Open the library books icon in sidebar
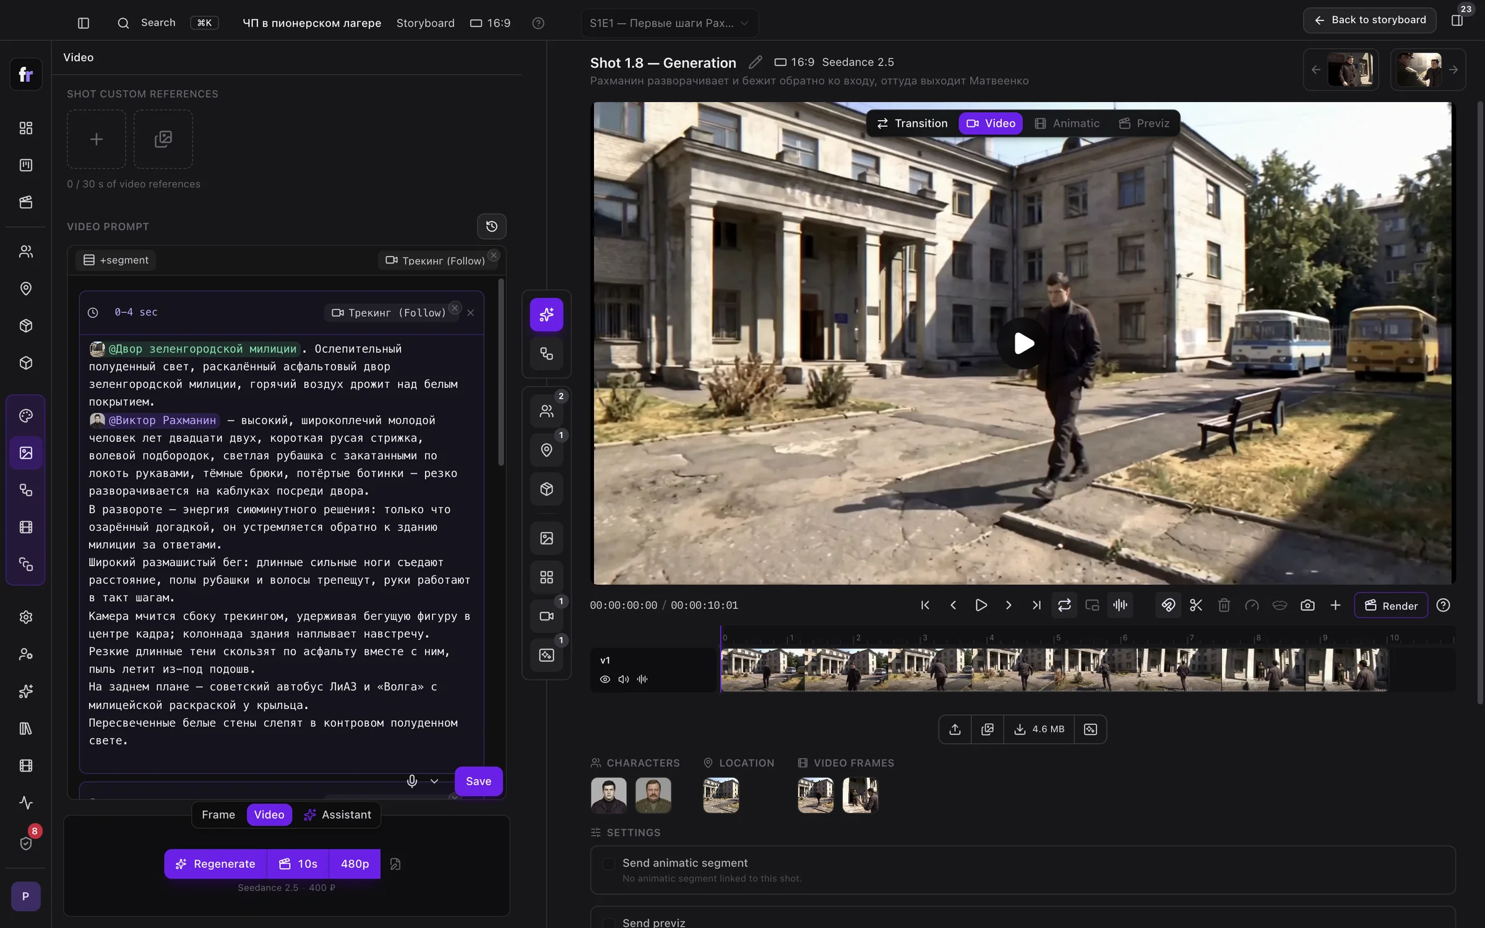This screenshot has width=1485, height=928. pyautogui.click(x=25, y=728)
